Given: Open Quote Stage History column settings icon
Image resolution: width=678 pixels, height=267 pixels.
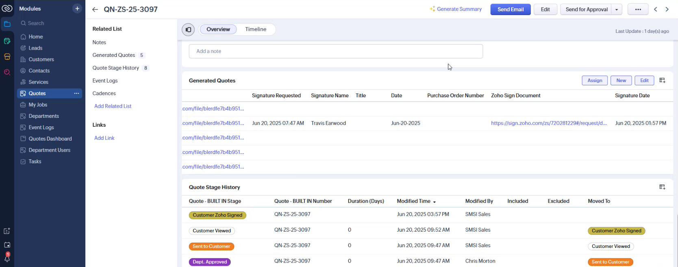Looking at the screenshot, I should 662,187.
